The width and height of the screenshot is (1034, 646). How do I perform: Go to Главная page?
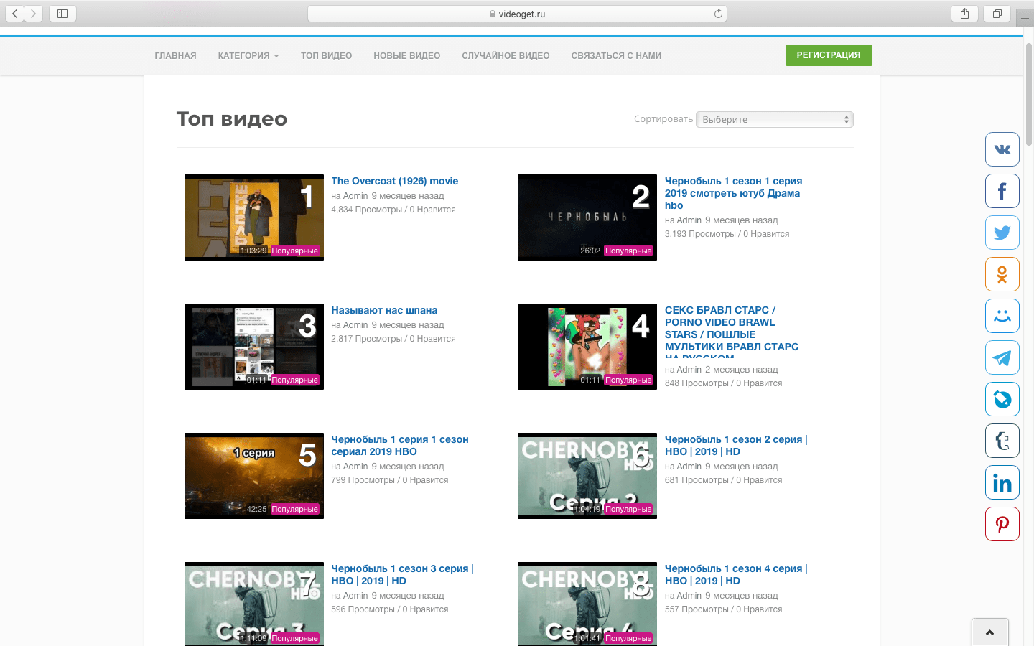(175, 55)
